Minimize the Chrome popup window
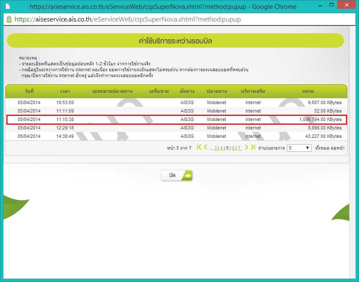The width and height of the screenshot is (359, 282). [x=320, y=5]
